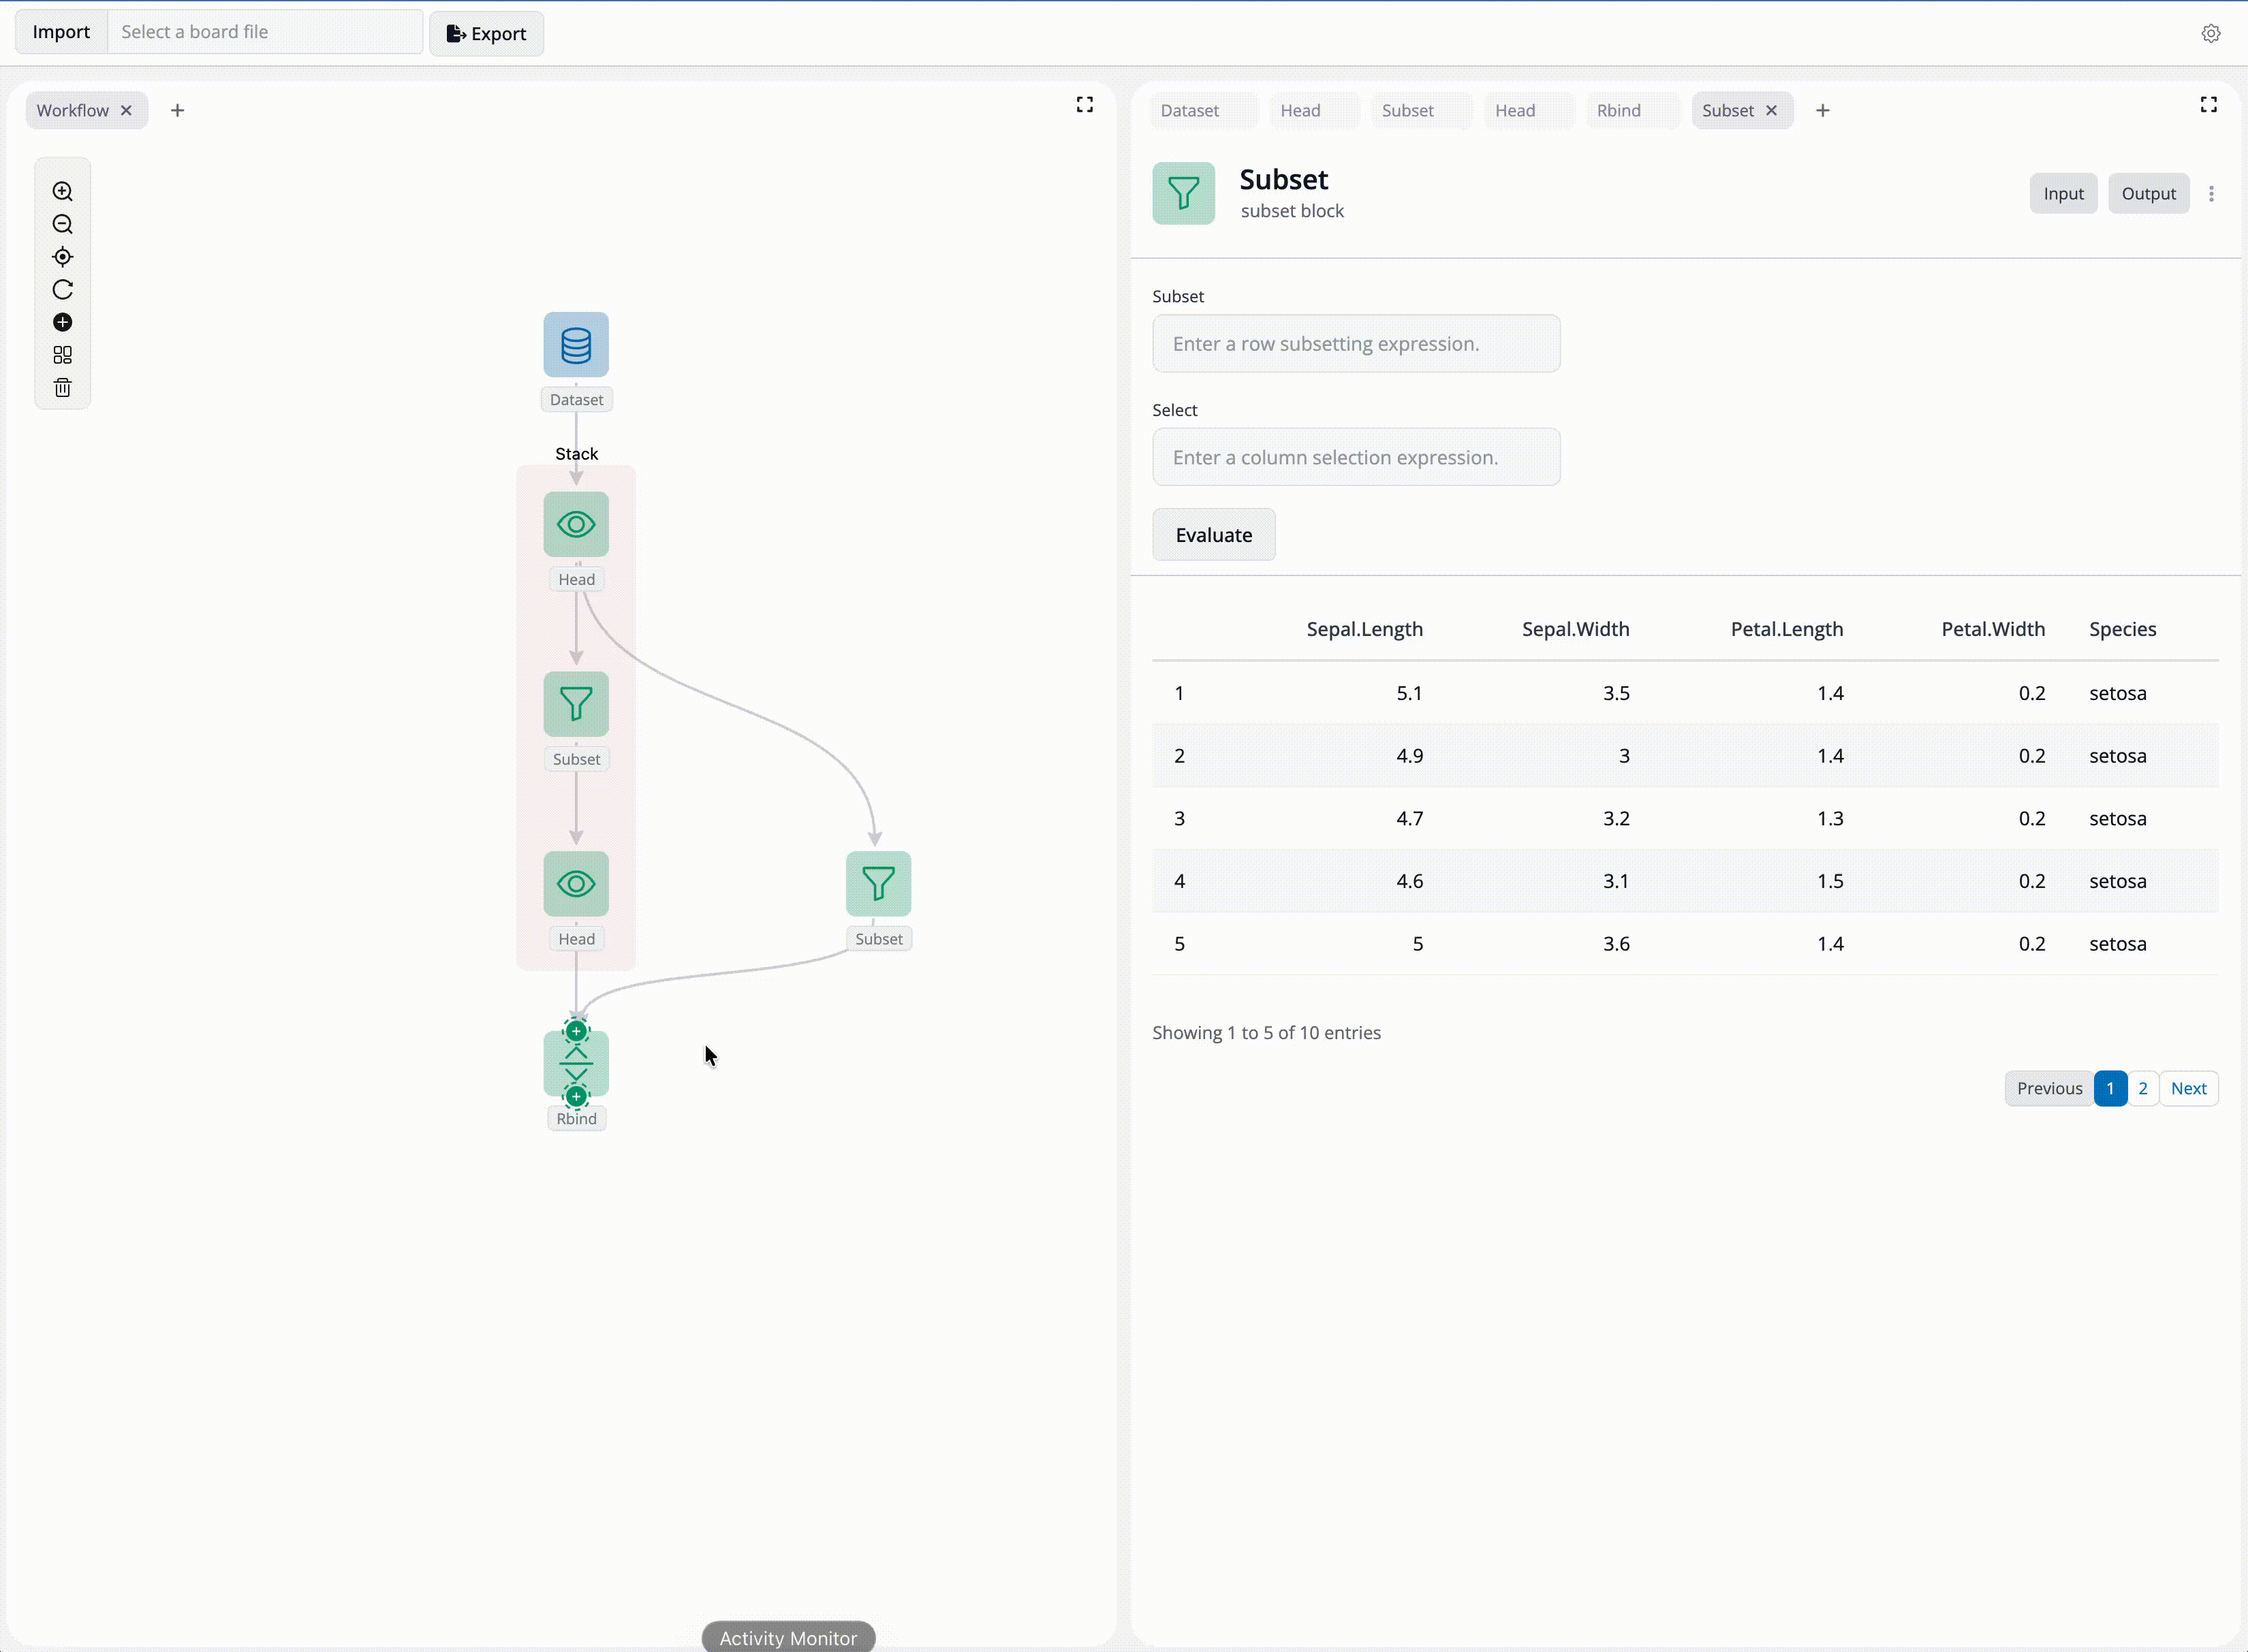
Task: Add a new block with the plus circle icon
Action: pyautogui.click(x=62, y=322)
